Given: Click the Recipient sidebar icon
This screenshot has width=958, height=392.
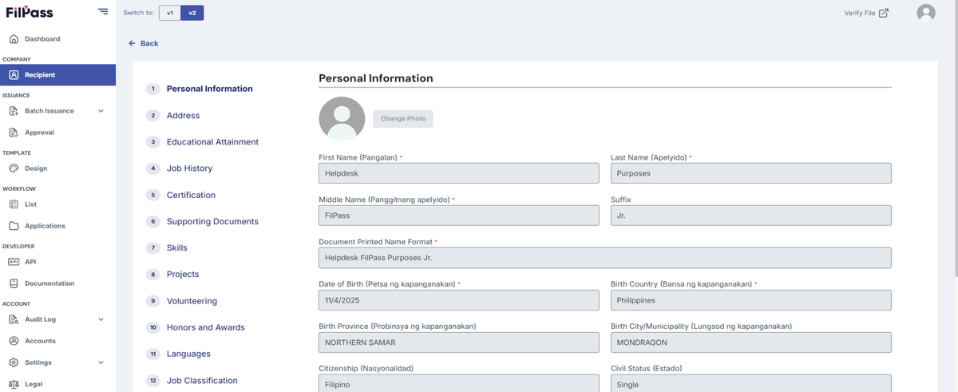Looking at the screenshot, I should 14,75.
